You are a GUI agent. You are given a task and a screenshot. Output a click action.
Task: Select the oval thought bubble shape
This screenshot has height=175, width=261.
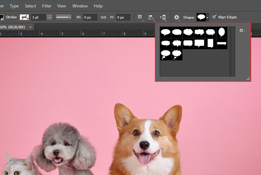[165, 55]
